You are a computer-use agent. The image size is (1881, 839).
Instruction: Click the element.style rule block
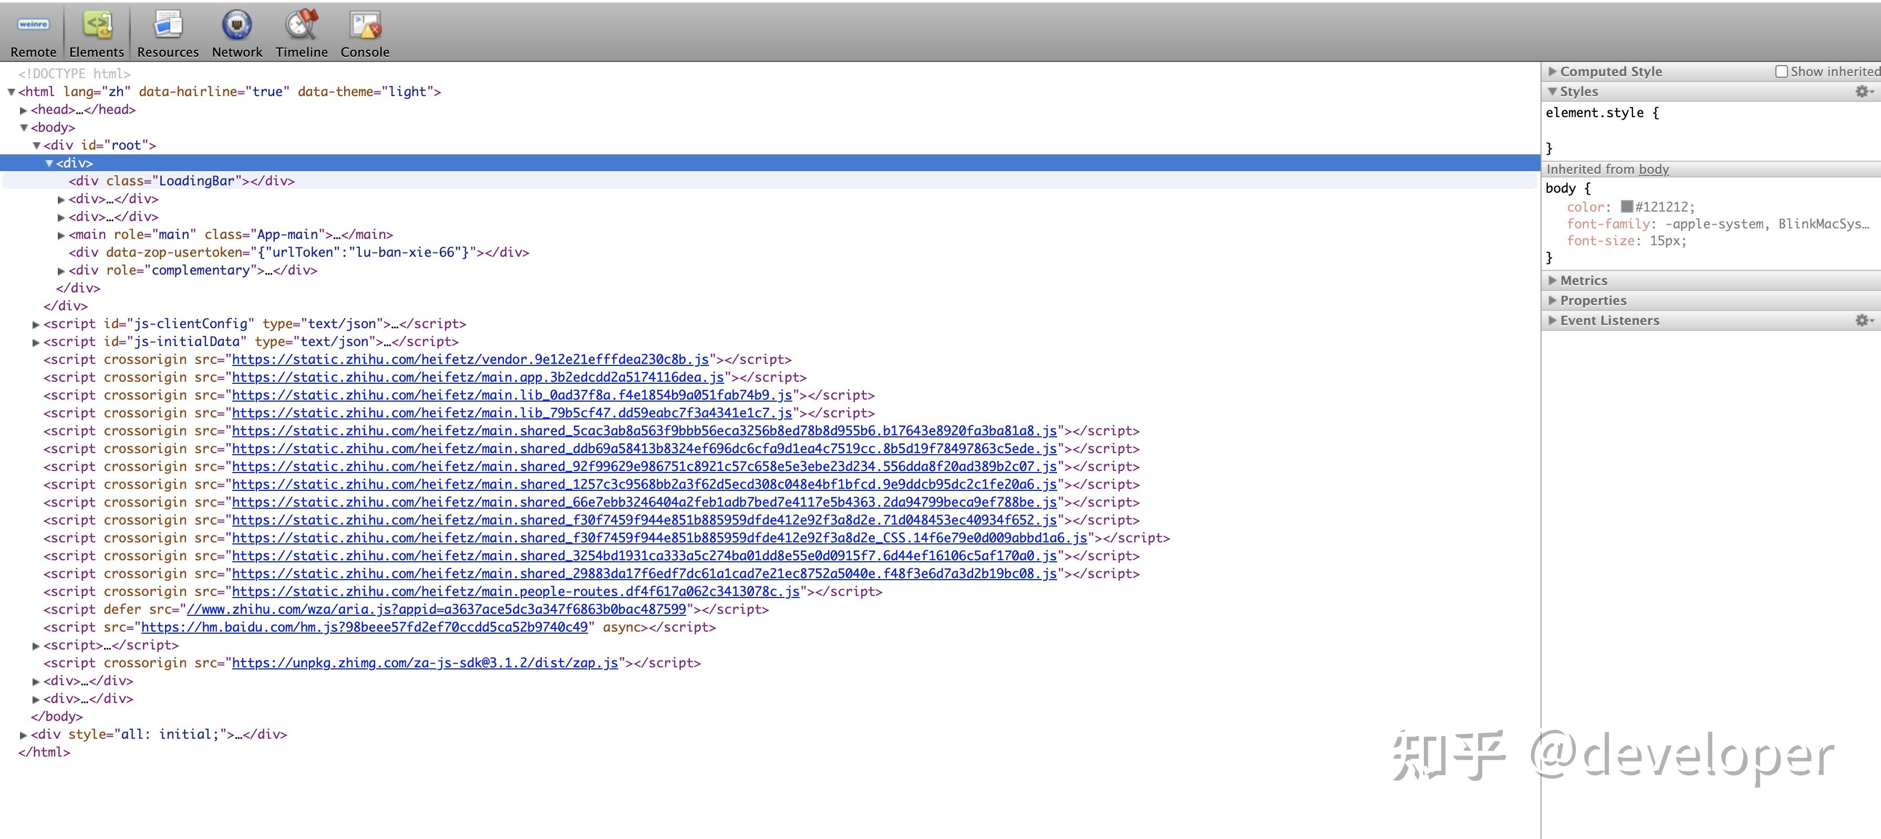coord(1711,130)
